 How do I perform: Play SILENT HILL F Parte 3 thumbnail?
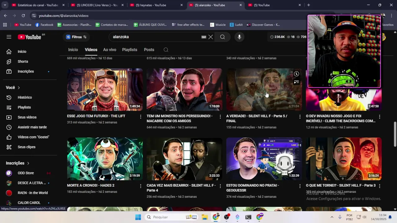[x=344, y=159]
